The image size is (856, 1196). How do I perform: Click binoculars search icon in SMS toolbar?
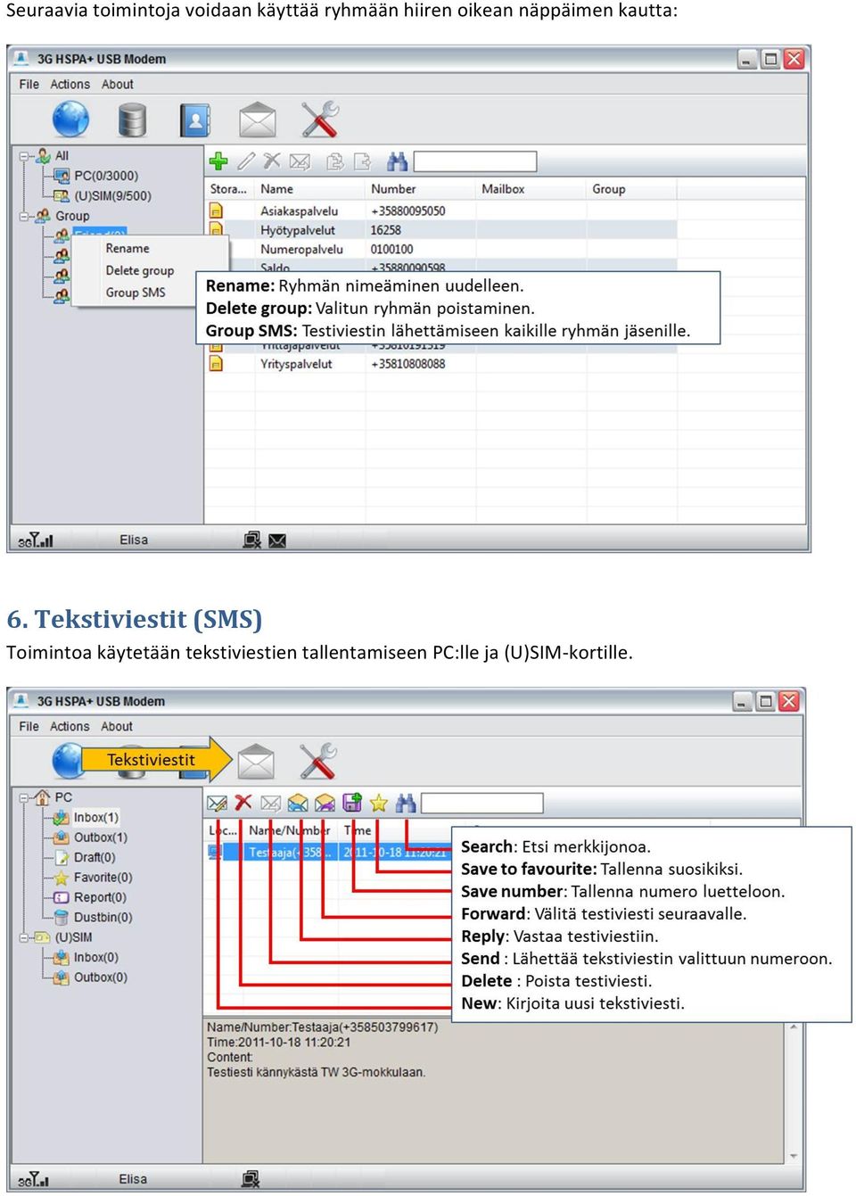point(406,803)
